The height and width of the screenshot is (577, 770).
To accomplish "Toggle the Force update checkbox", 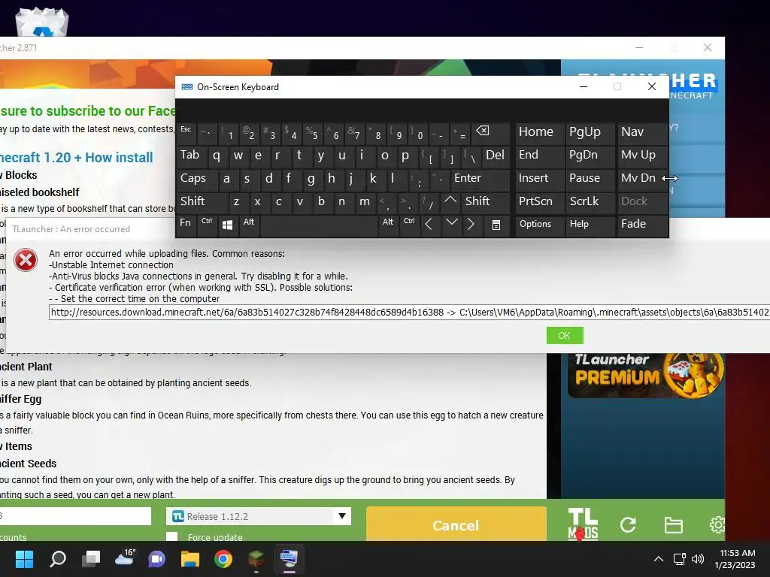I will pos(172,536).
